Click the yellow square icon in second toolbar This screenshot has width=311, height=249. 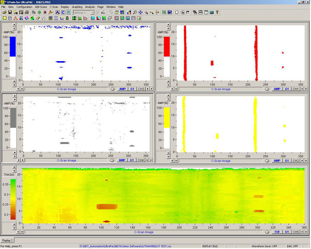(x=4, y=18)
